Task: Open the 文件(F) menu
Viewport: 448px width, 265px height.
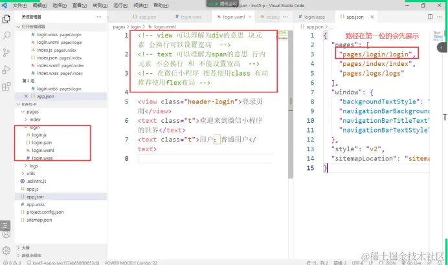Action: [19, 5]
